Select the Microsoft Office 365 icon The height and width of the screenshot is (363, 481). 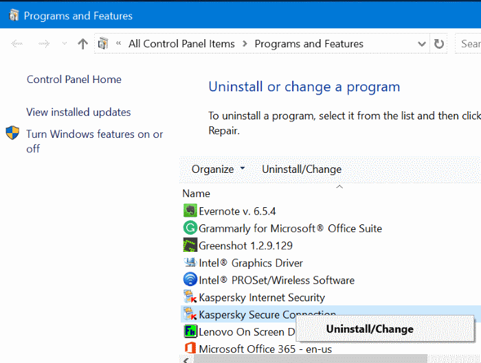point(190,349)
